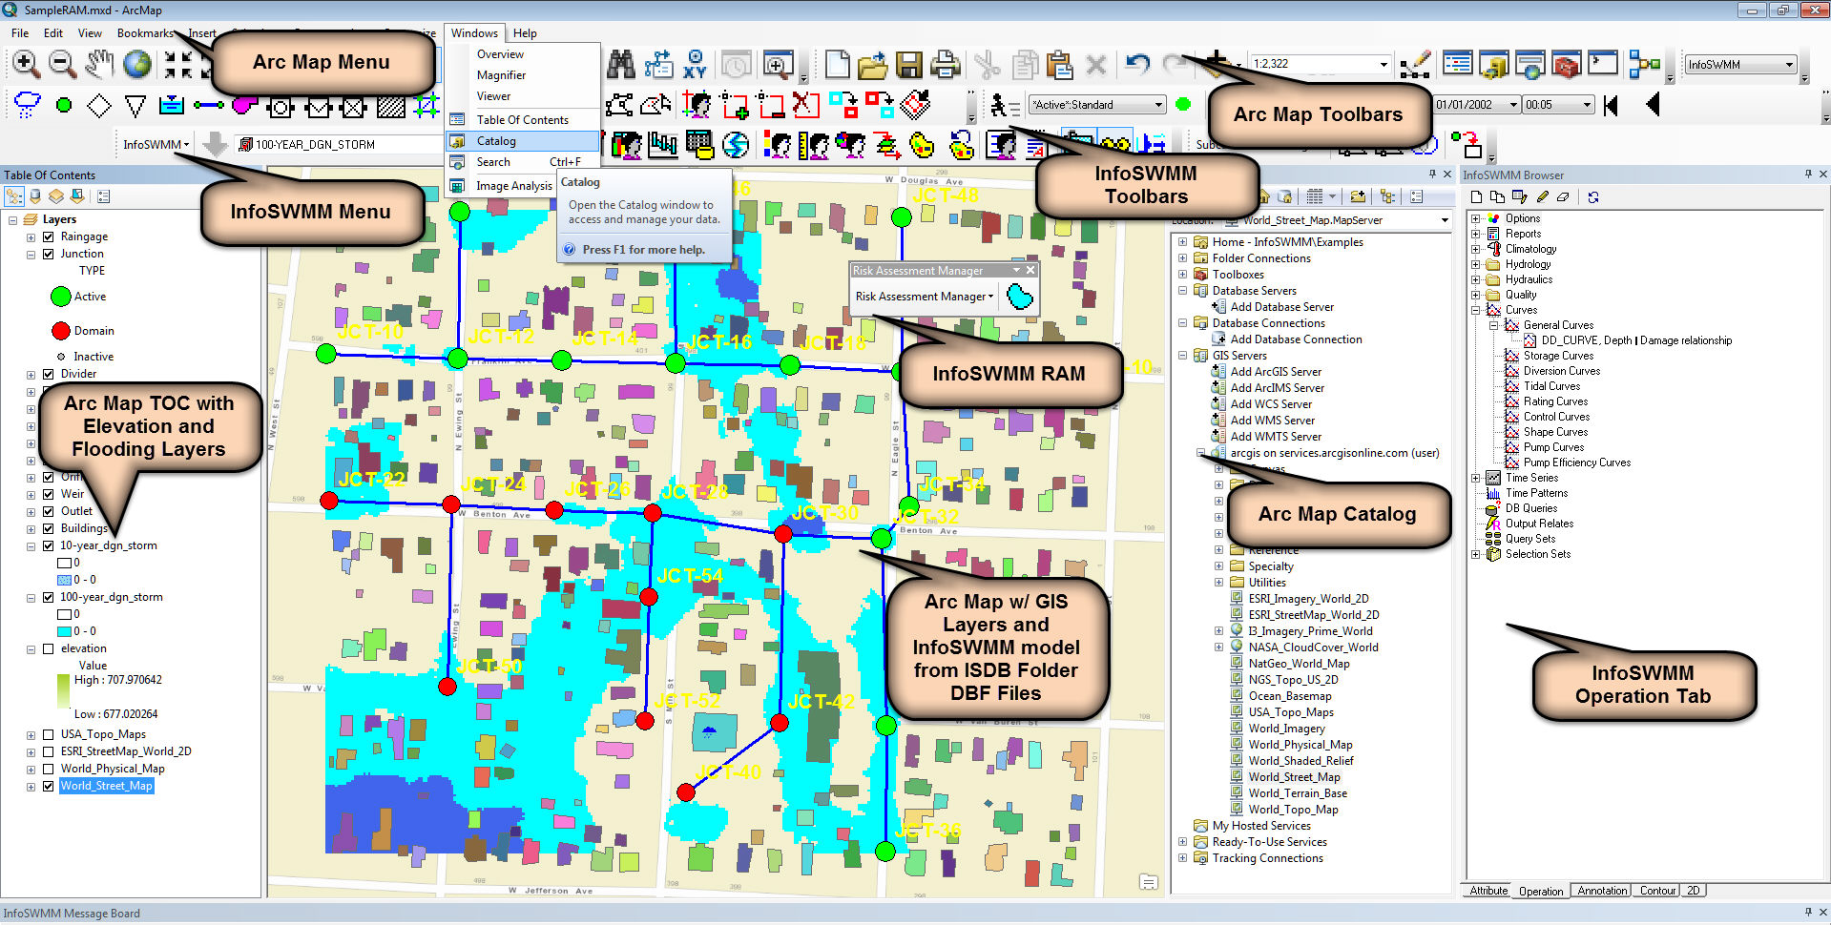
Task: Zoom to Full Extent globe icon
Action: [x=137, y=64]
